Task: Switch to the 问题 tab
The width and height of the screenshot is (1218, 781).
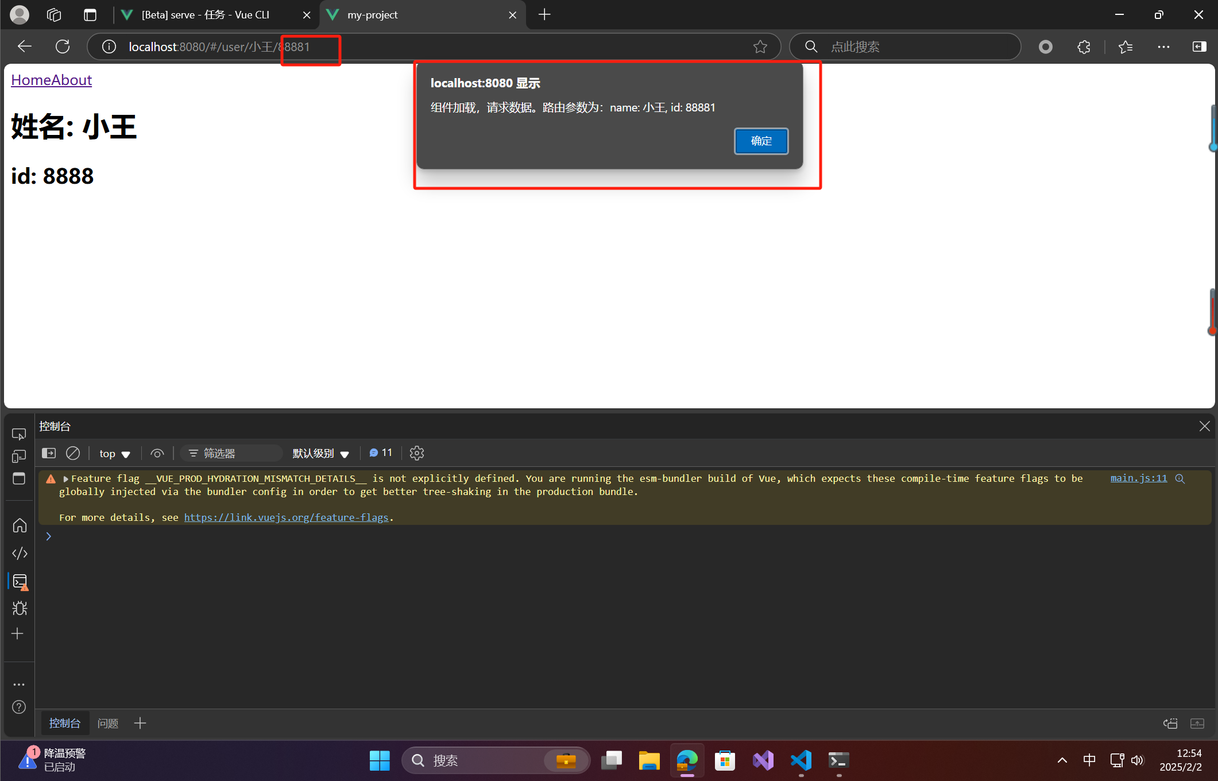Action: point(107,723)
